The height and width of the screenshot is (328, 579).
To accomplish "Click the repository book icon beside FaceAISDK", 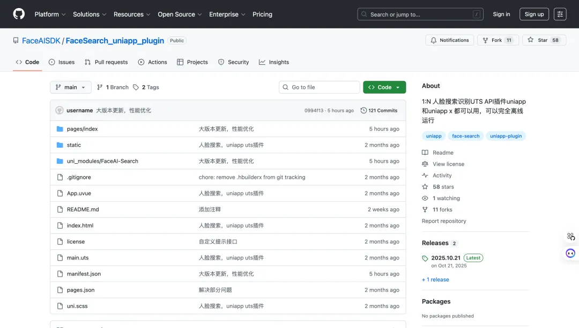I will (16, 41).
